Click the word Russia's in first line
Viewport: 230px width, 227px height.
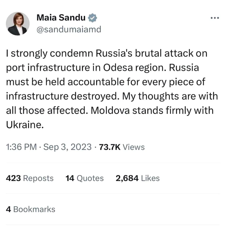coord(114,53)
